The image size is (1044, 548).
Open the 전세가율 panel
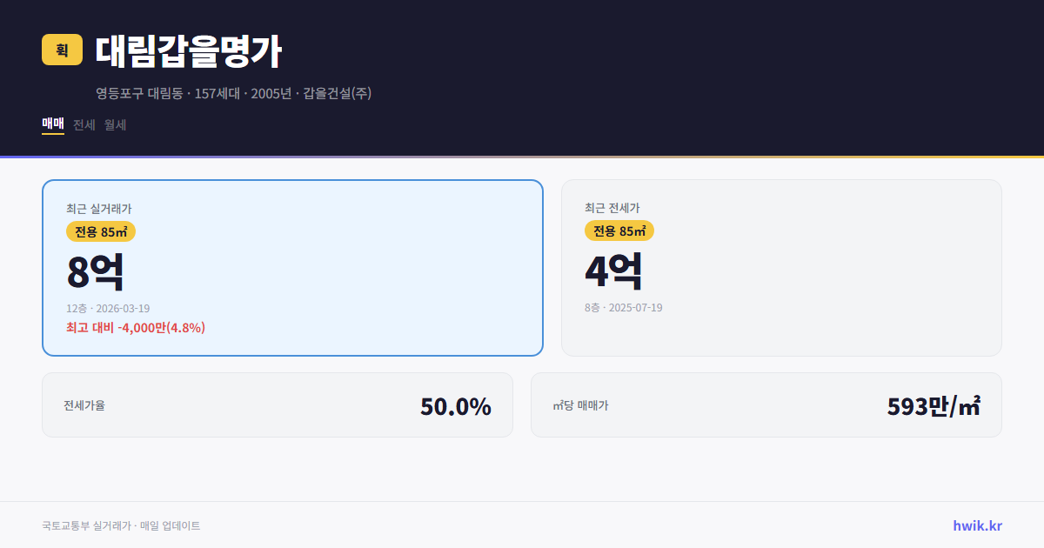coord(278,404)
